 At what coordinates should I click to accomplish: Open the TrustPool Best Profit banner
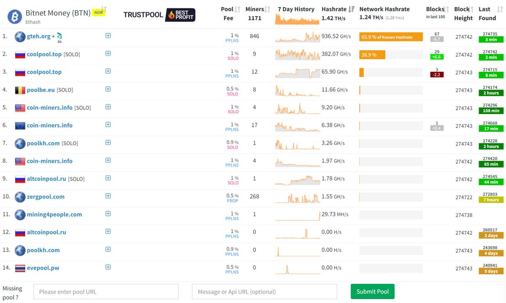(x=159, y=15)
